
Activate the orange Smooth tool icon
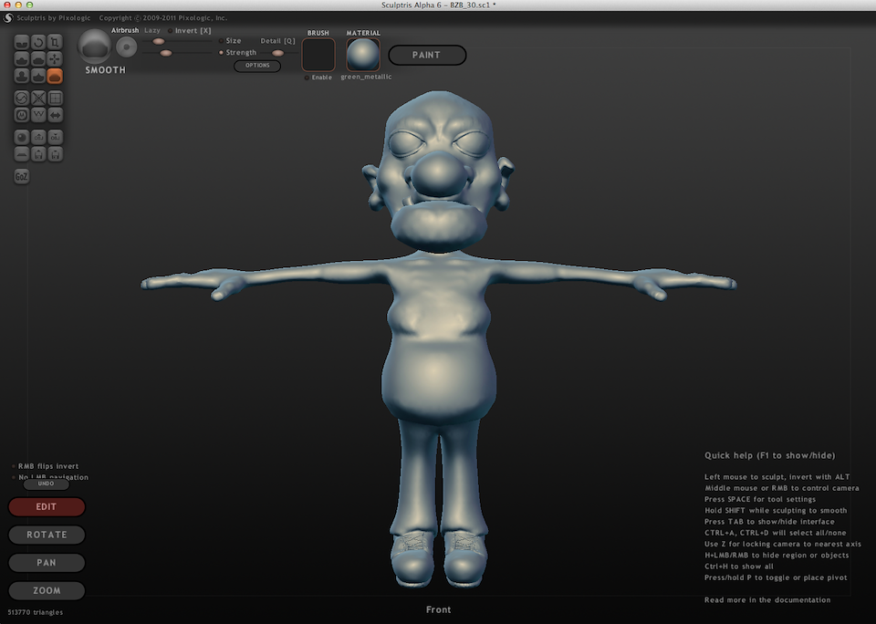(55, 77)
